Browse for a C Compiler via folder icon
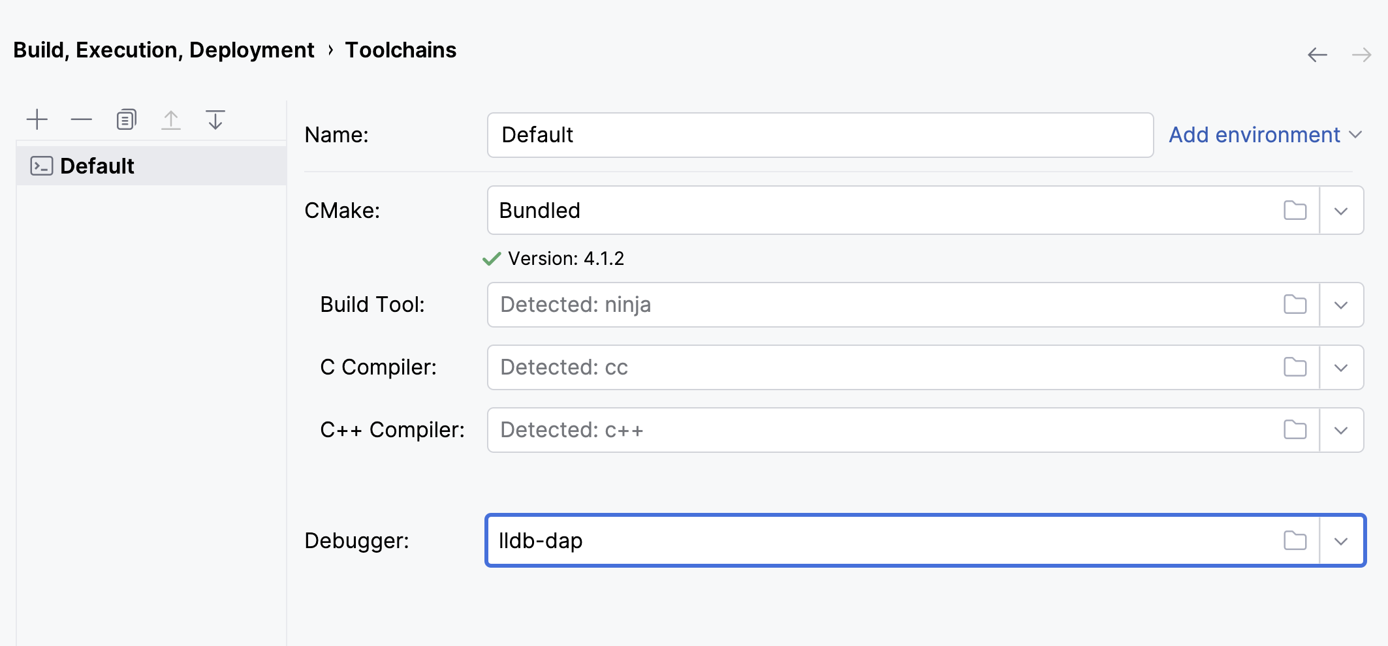The width and height of the screenshot is (1388, 646). 1295,367
